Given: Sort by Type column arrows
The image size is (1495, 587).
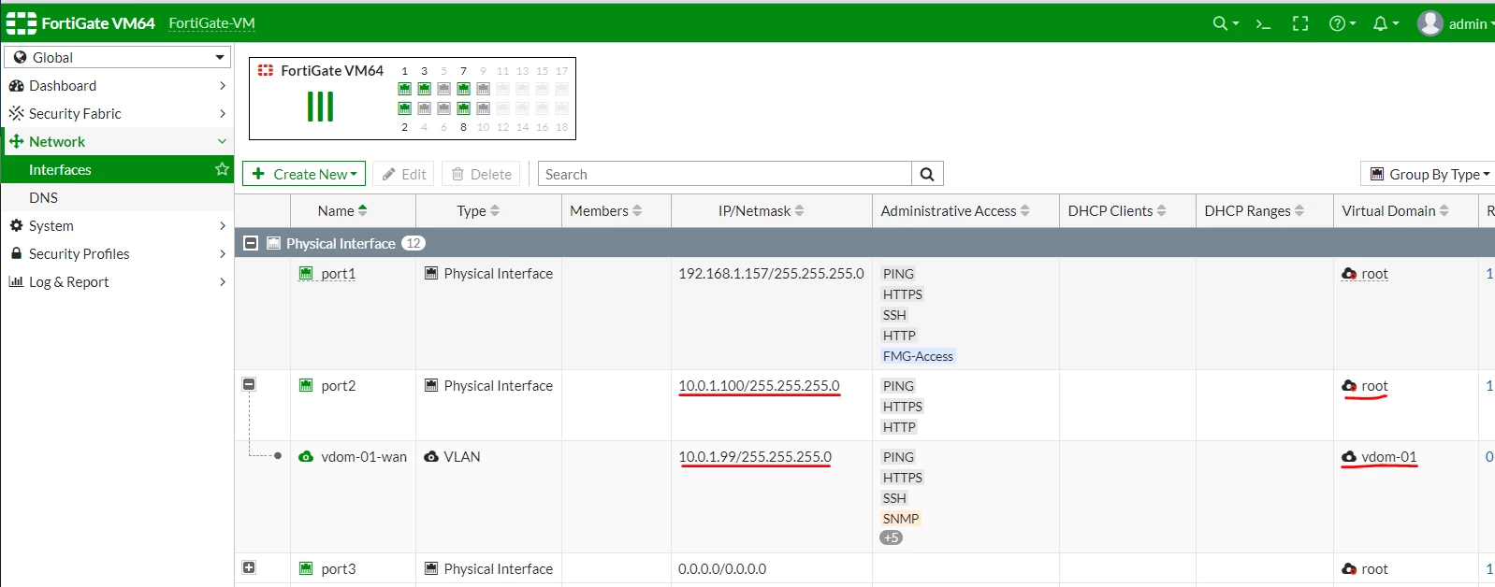Looking at the screenshot, I should click(495, 211).
